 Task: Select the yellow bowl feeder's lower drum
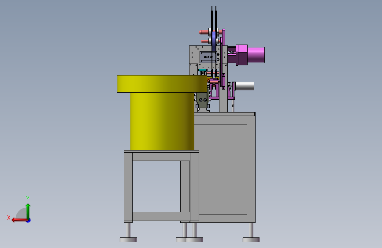point(162,121)
